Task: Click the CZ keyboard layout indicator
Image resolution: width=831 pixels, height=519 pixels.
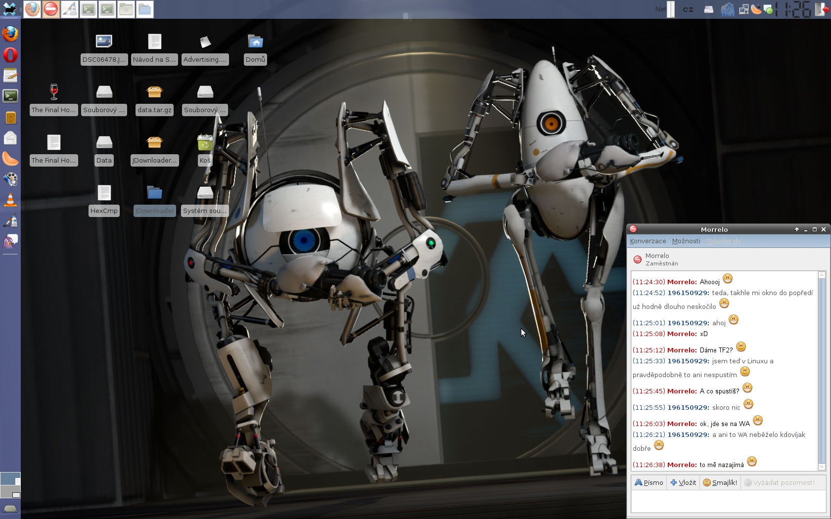Action: click(x=688, y=9)
